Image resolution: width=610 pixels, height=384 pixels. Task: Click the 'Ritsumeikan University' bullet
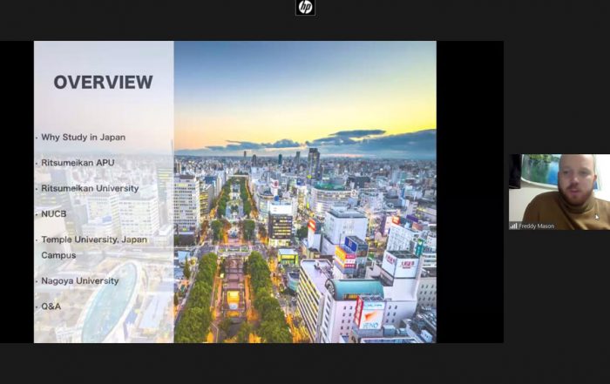click(x=90, y=188)
